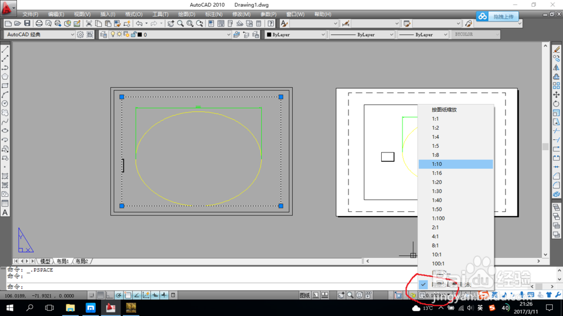Open the 修改(M) menu
Viewport: 563px width, 316px height.
click(242, 15)
